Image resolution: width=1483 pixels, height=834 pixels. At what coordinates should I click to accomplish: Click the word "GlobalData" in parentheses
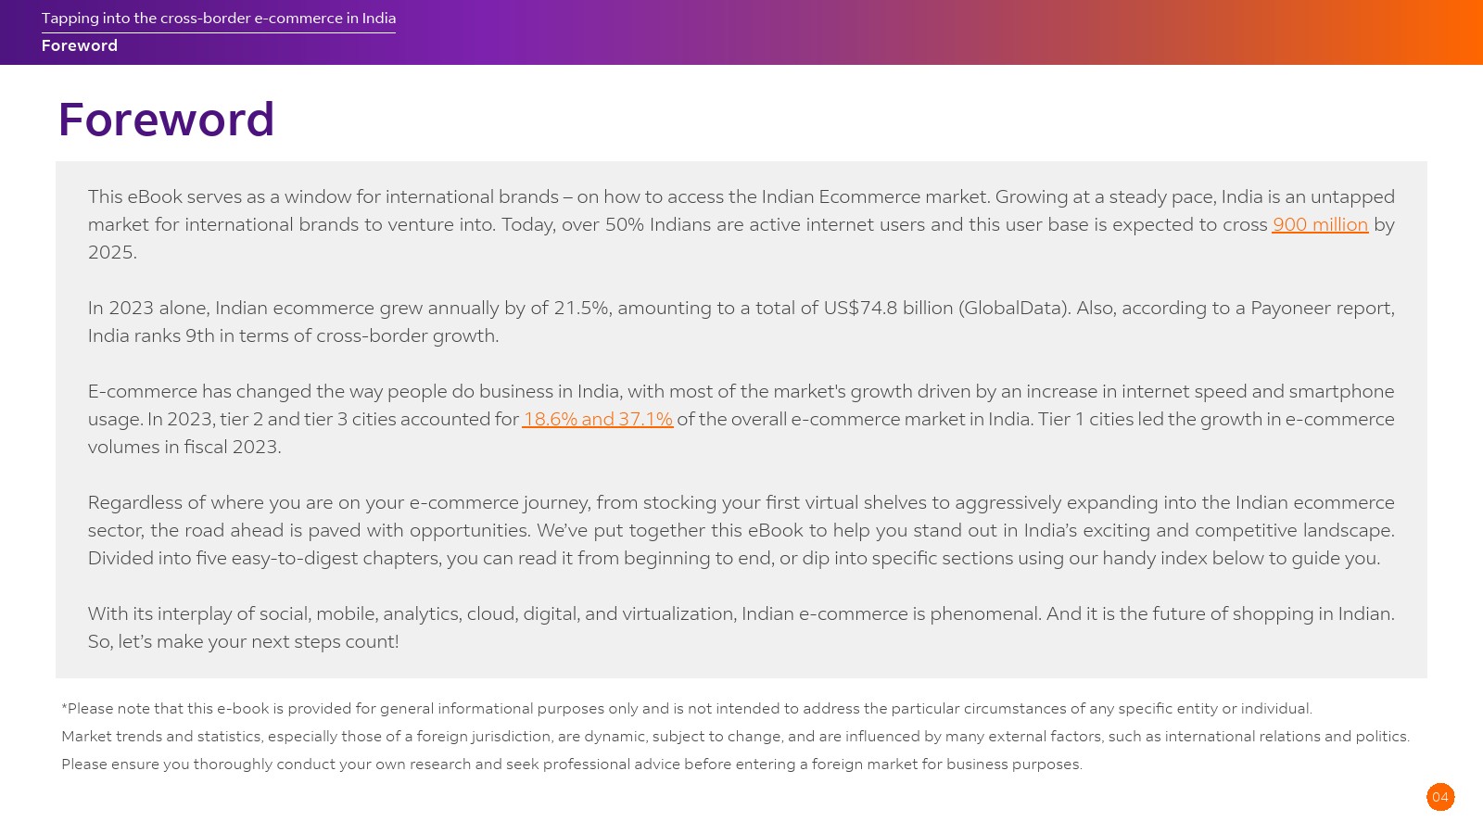click(1014, 308)
